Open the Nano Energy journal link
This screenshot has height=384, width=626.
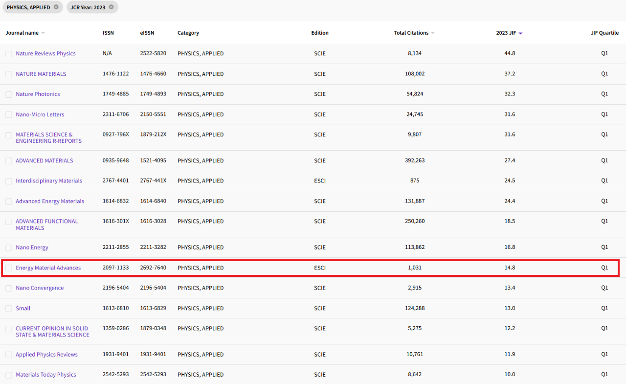[32, 248]
